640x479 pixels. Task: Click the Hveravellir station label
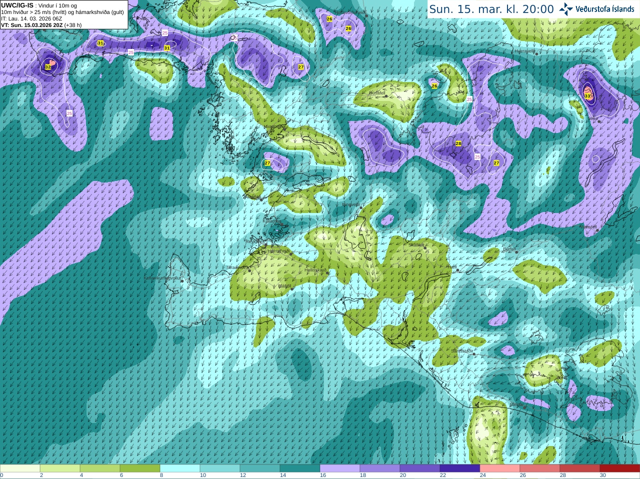tap(525, 51)
